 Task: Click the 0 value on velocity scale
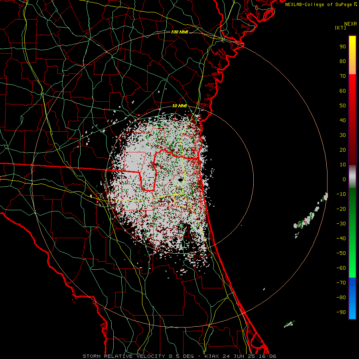[344, 179]
